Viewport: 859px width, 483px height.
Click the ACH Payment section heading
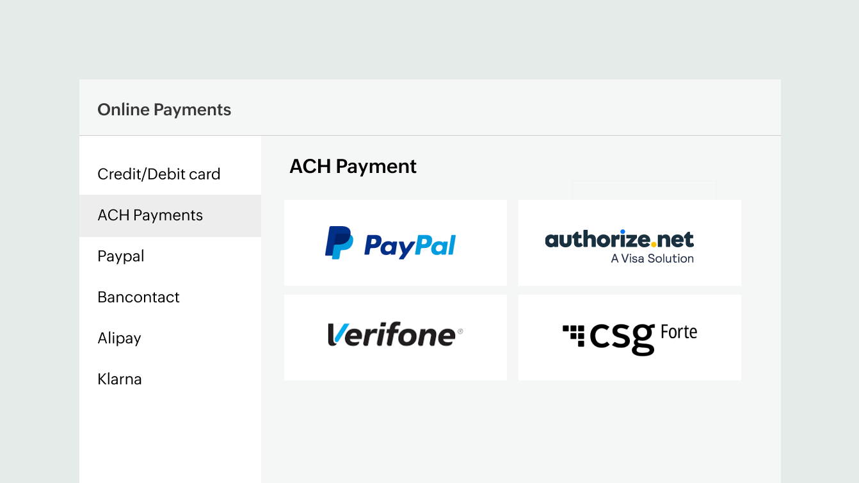[x=353, y=167]
